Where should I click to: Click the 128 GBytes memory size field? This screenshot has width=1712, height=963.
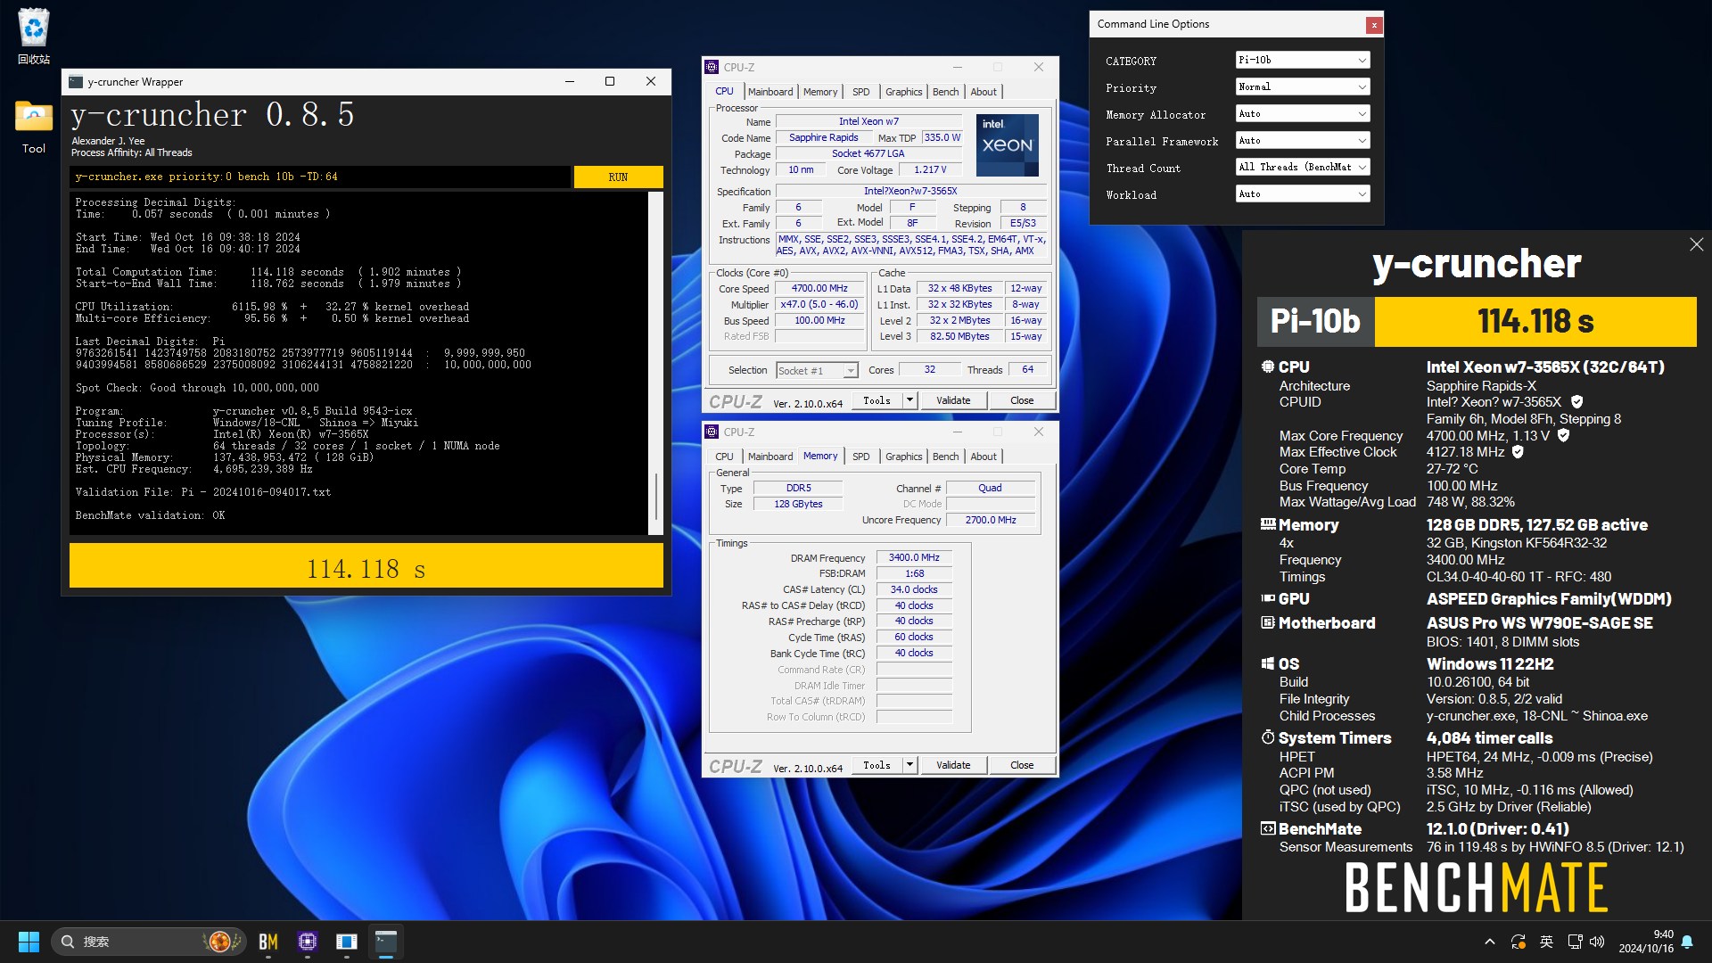pos(798,504)
